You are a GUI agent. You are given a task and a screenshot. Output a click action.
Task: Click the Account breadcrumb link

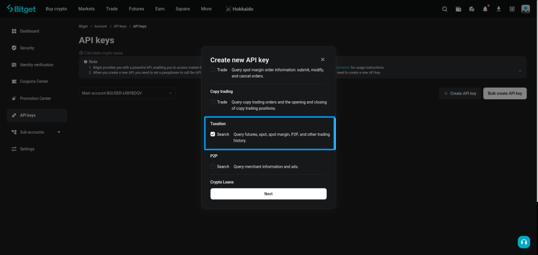tap(100, 26)
